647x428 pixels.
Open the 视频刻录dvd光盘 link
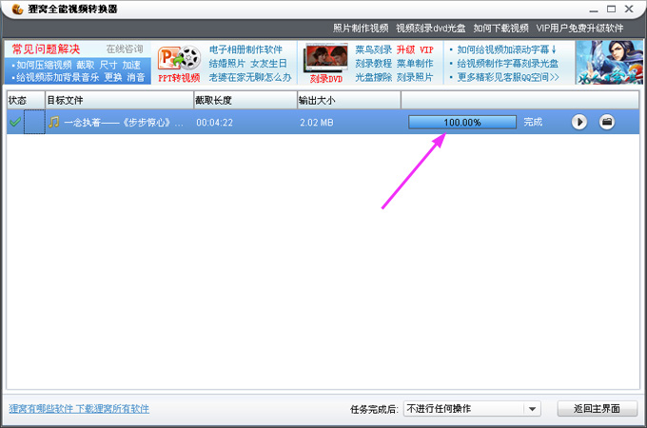click(x=431, y=28)
